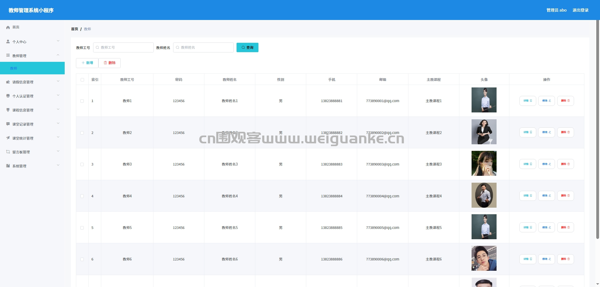Check the checkbox for row 教师5
The width and height of the screenshot is (600, 287).
(82, 228)
